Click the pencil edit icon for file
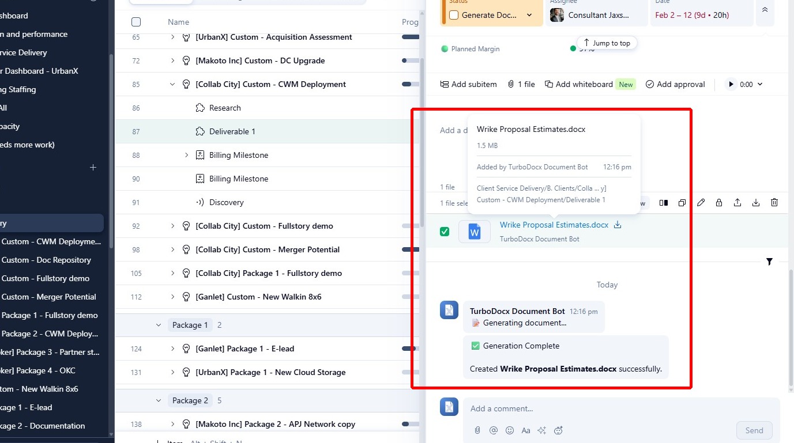Screen dimensions: 794x443 [701, 203]
